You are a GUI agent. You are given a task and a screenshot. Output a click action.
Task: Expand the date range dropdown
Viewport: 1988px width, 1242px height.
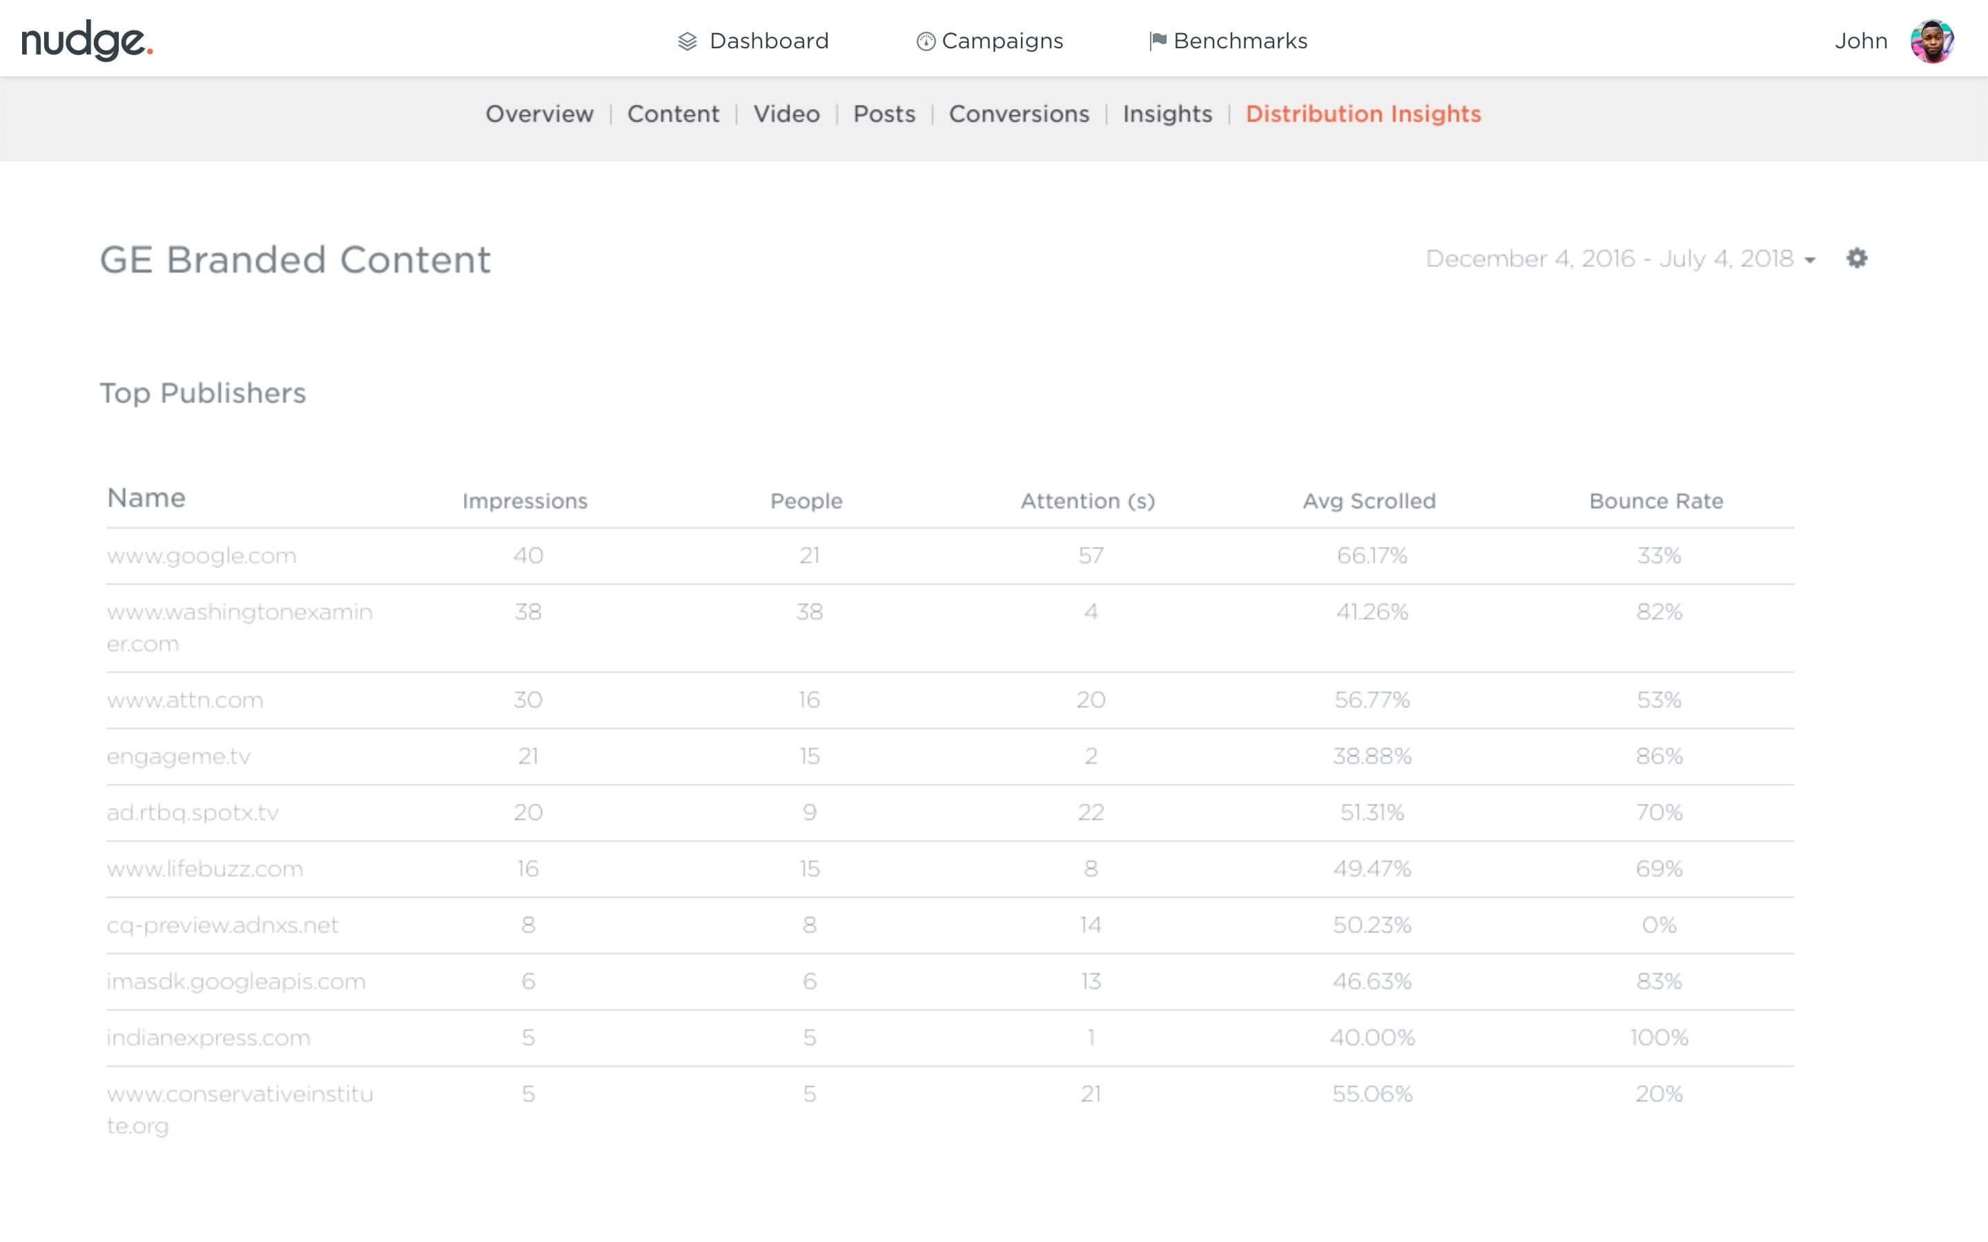click(x=1619, y=259)
